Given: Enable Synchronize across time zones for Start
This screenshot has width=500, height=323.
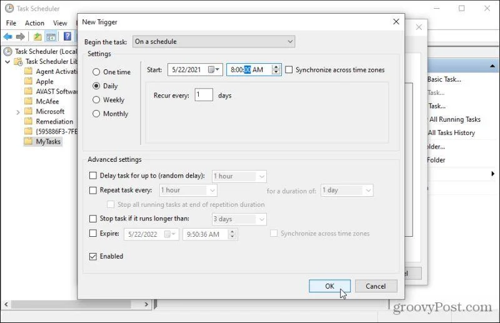Looking at the screenshot, I should click(x=289, y=69).
